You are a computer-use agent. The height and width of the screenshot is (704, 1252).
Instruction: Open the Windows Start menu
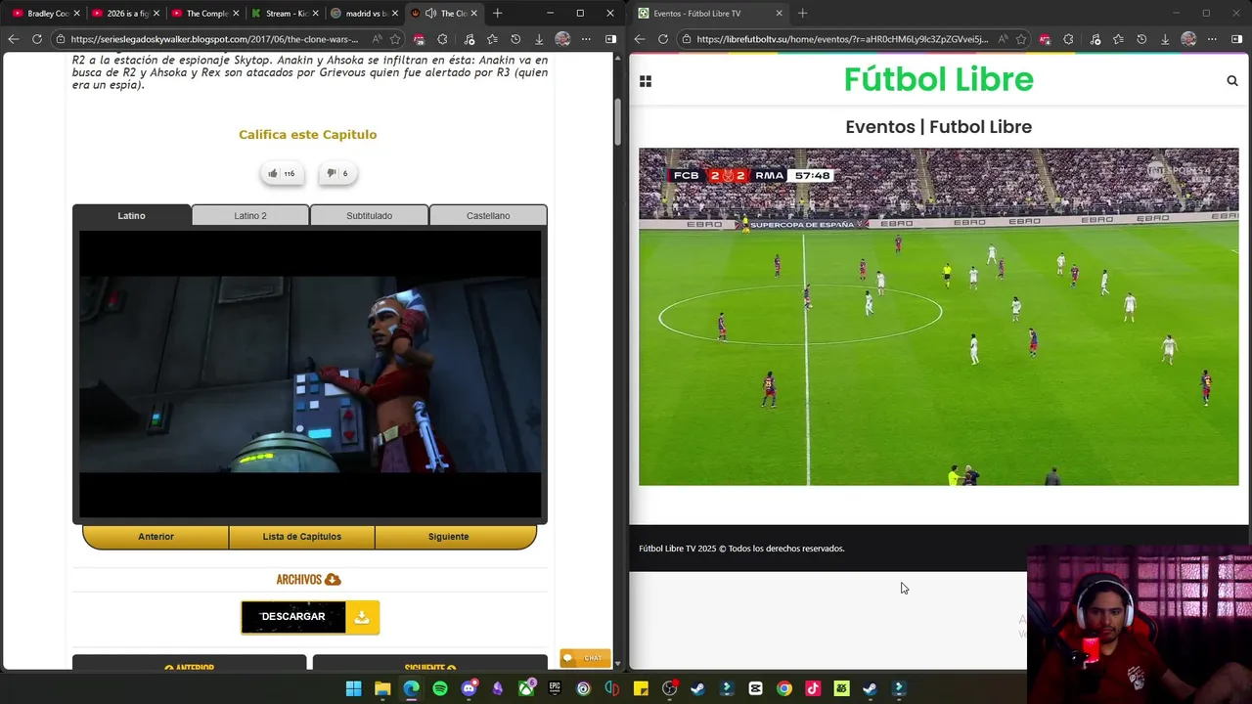354,688
